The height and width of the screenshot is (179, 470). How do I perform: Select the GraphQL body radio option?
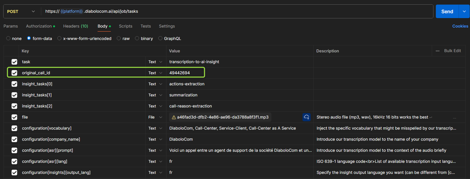tap(160, 38)
